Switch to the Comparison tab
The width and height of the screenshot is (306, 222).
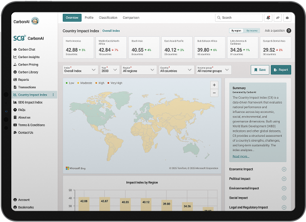tap(131, 18)
